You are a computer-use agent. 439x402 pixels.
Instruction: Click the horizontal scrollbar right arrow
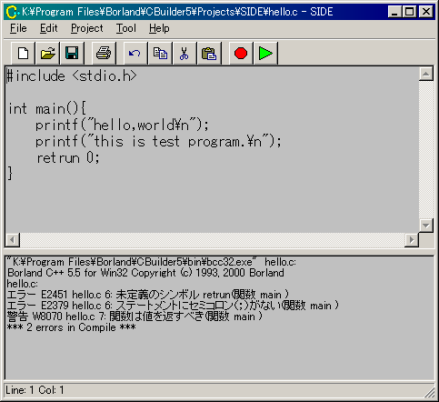pos(412,240)
